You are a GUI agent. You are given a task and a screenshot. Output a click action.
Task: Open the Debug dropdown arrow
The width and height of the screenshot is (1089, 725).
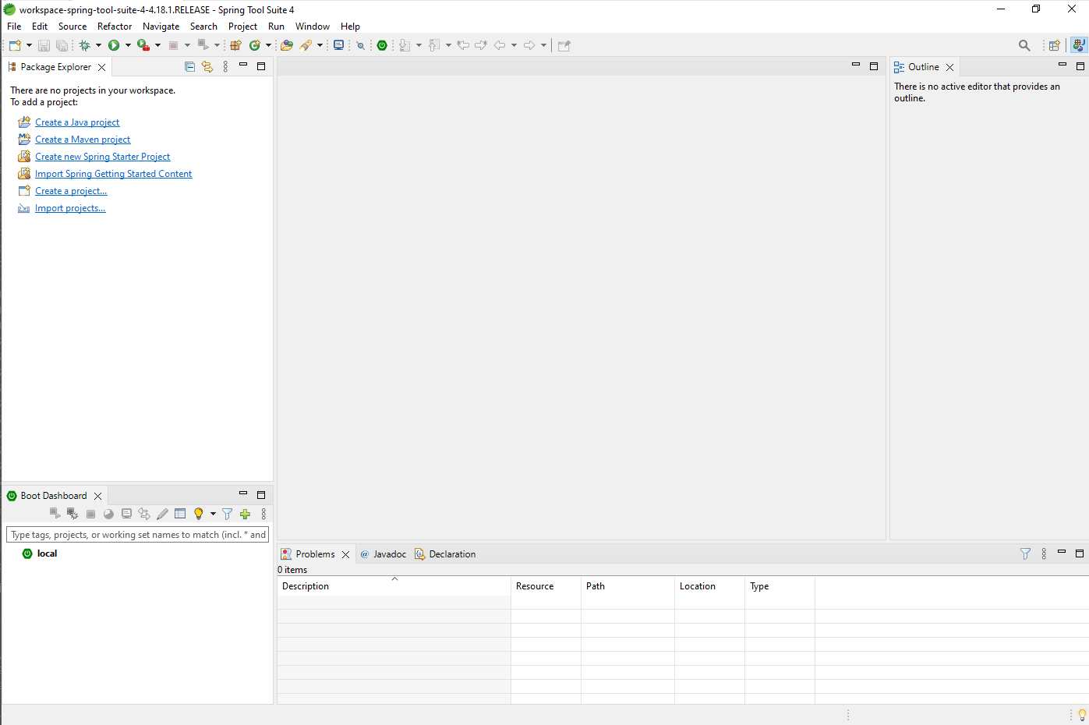point(98,45)
